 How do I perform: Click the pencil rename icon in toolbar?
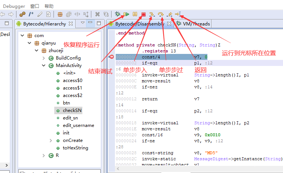coord(40,14)
